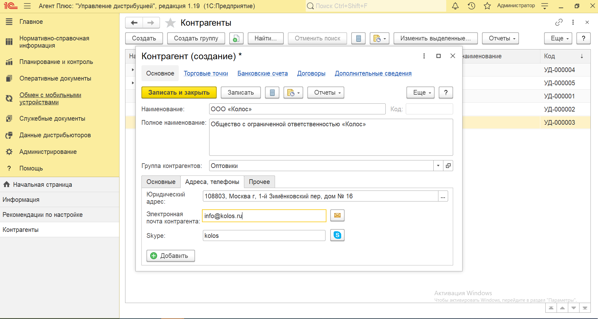Select the Адреса, телефоны tab
This screenshot has height=319, width=598.
[x=212, y=182]
